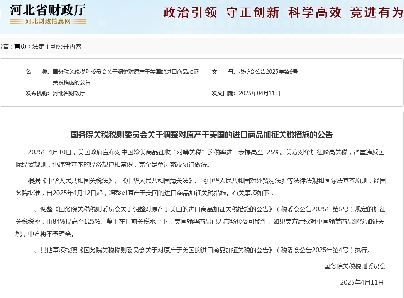This screenshot has width=404, height=298.
Task: Go to 首页 in the breadcrumb
Action: coord(20,47)
